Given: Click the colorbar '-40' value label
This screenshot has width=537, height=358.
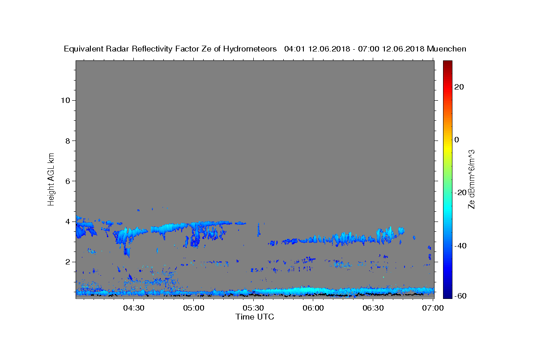Looking at the screenshot, I should (460, 246).
